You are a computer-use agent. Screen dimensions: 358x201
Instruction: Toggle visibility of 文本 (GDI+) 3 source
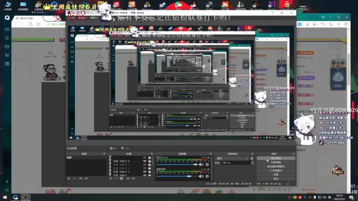(145, 172)
